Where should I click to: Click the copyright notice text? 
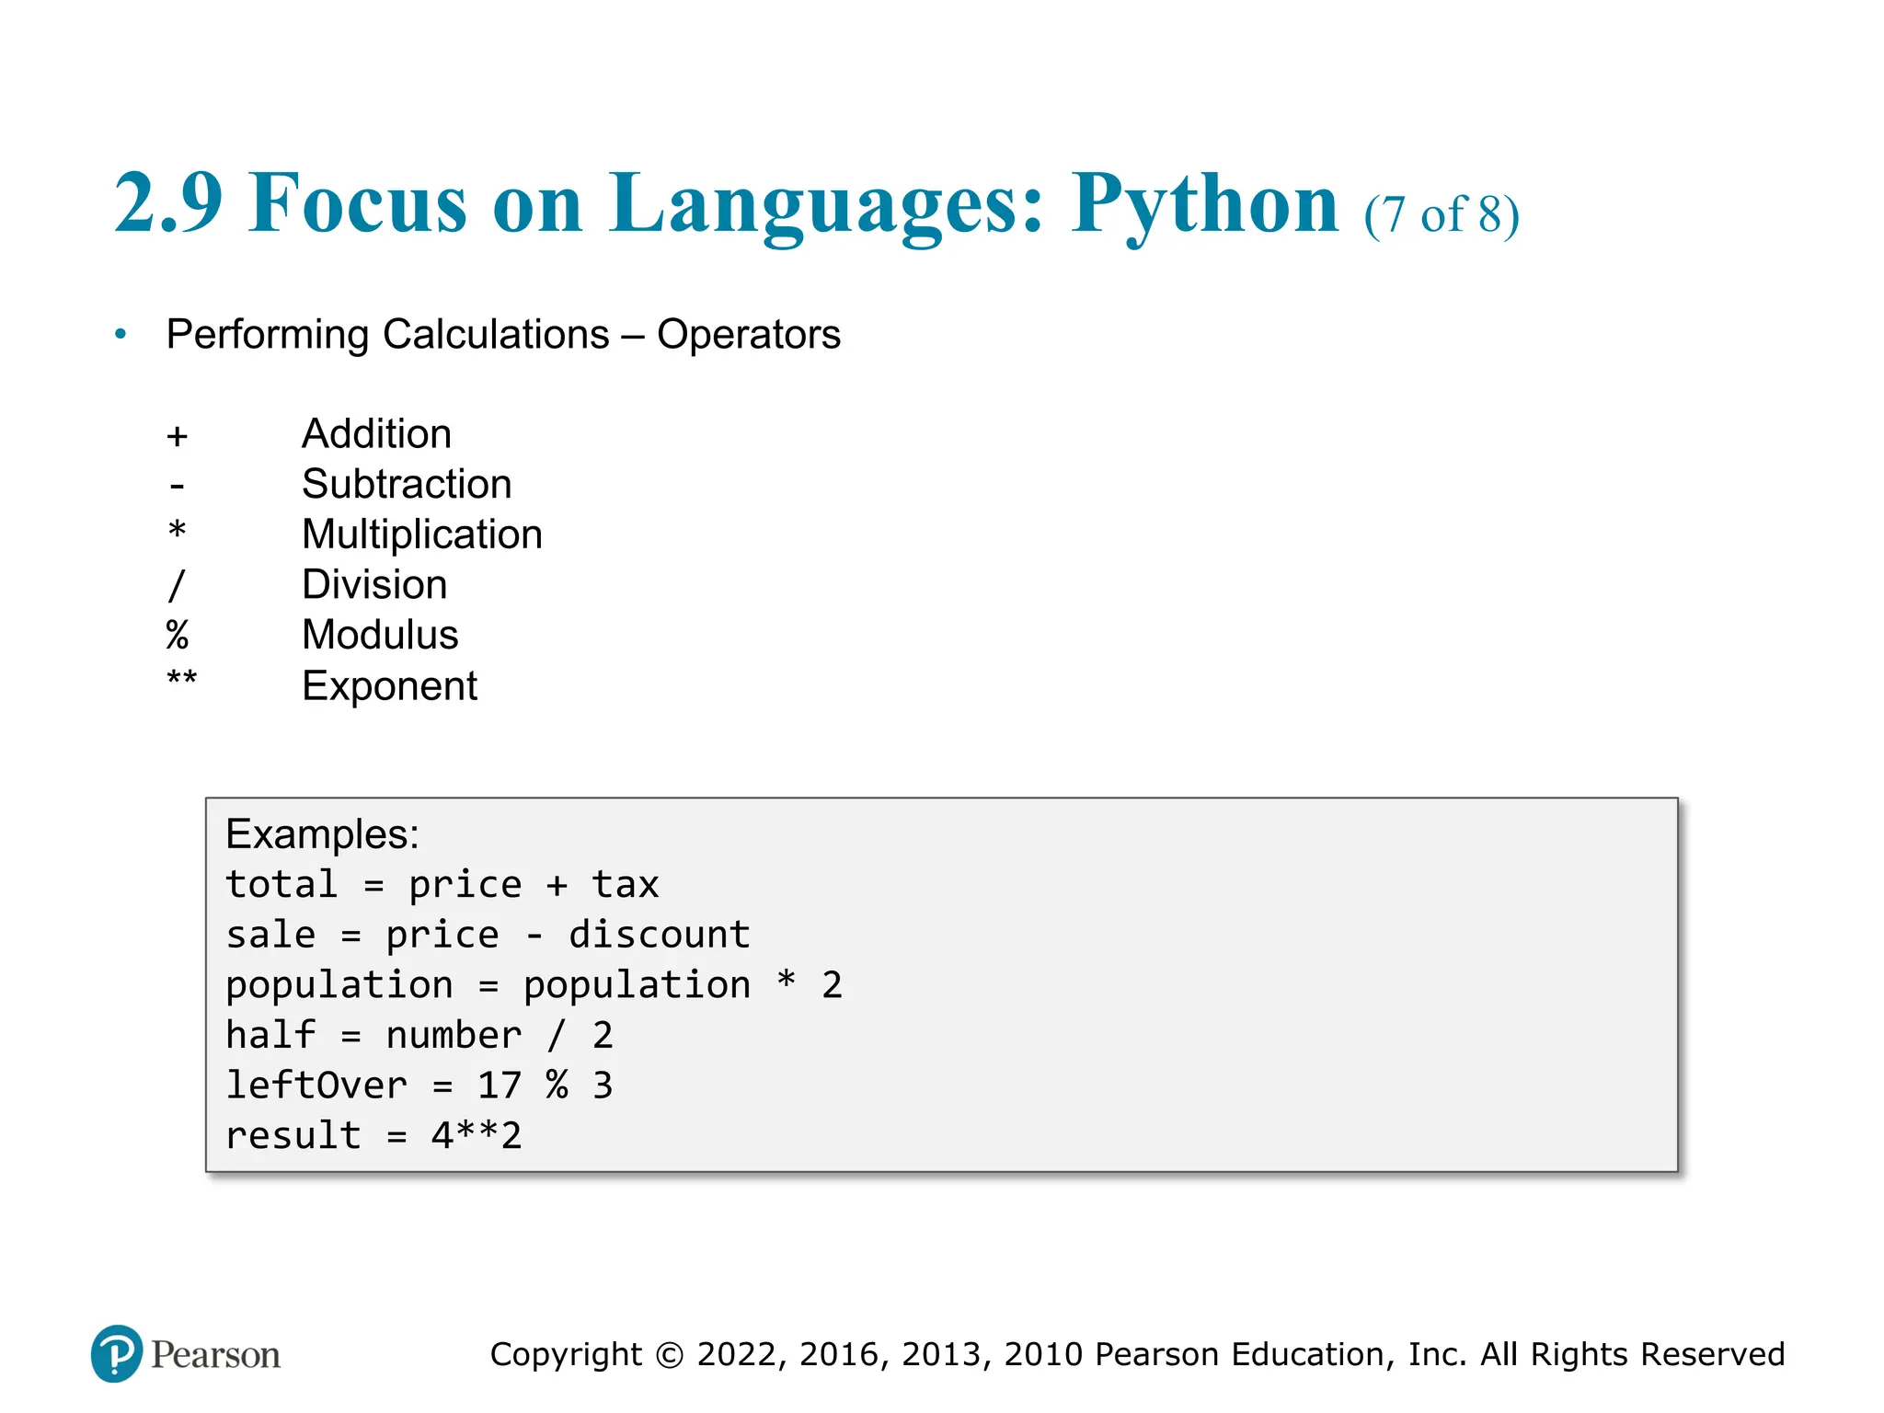point(1137,1354)
